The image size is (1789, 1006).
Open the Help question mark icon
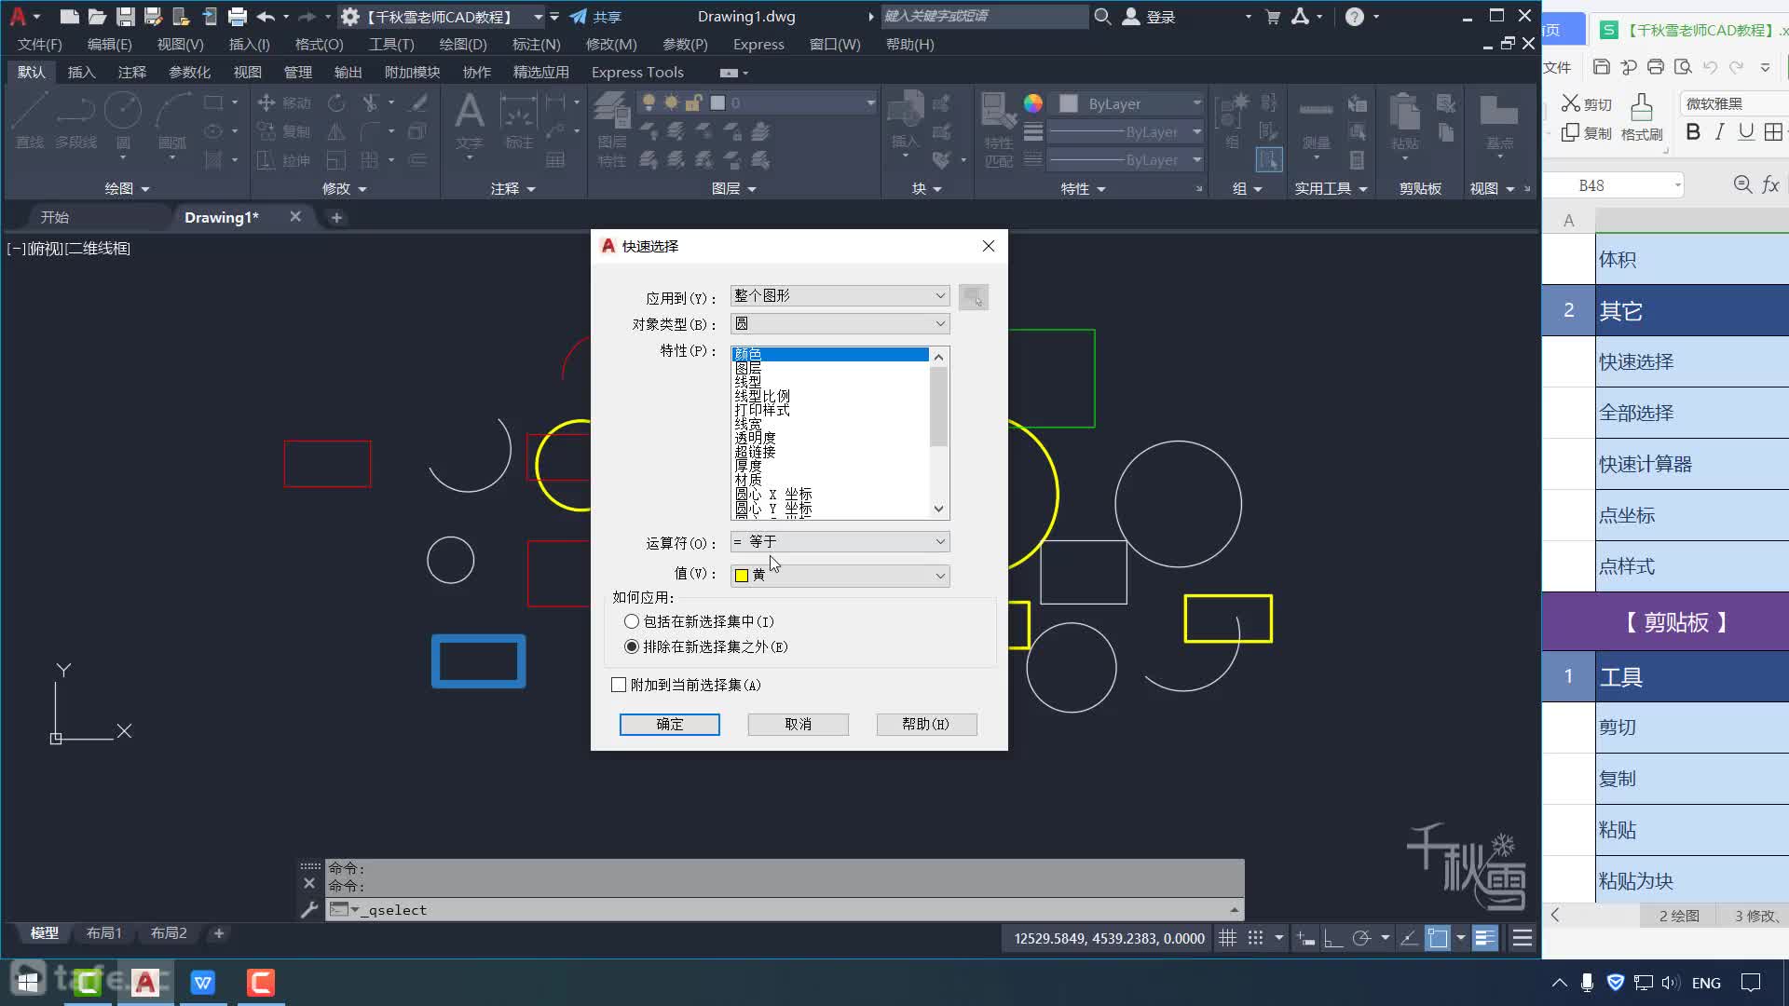click(x=1355, y=17)
